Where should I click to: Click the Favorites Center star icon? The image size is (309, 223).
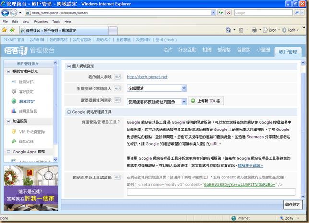click(4, 30)
